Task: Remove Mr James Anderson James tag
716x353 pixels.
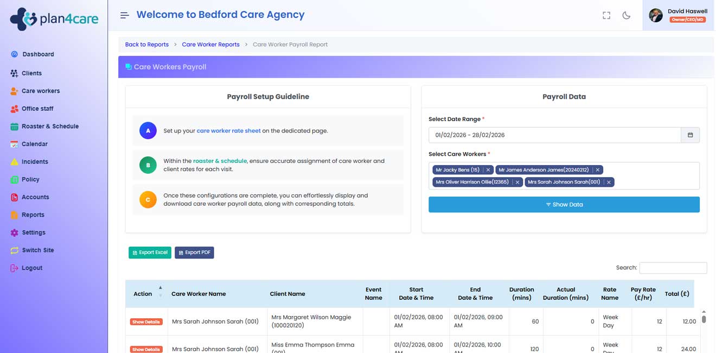Action: [598, 170]
